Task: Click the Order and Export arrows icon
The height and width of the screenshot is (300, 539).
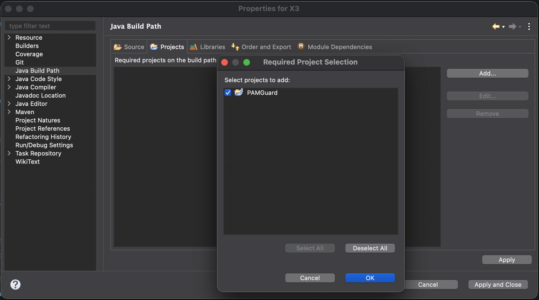Action: [x=235, y=47]
